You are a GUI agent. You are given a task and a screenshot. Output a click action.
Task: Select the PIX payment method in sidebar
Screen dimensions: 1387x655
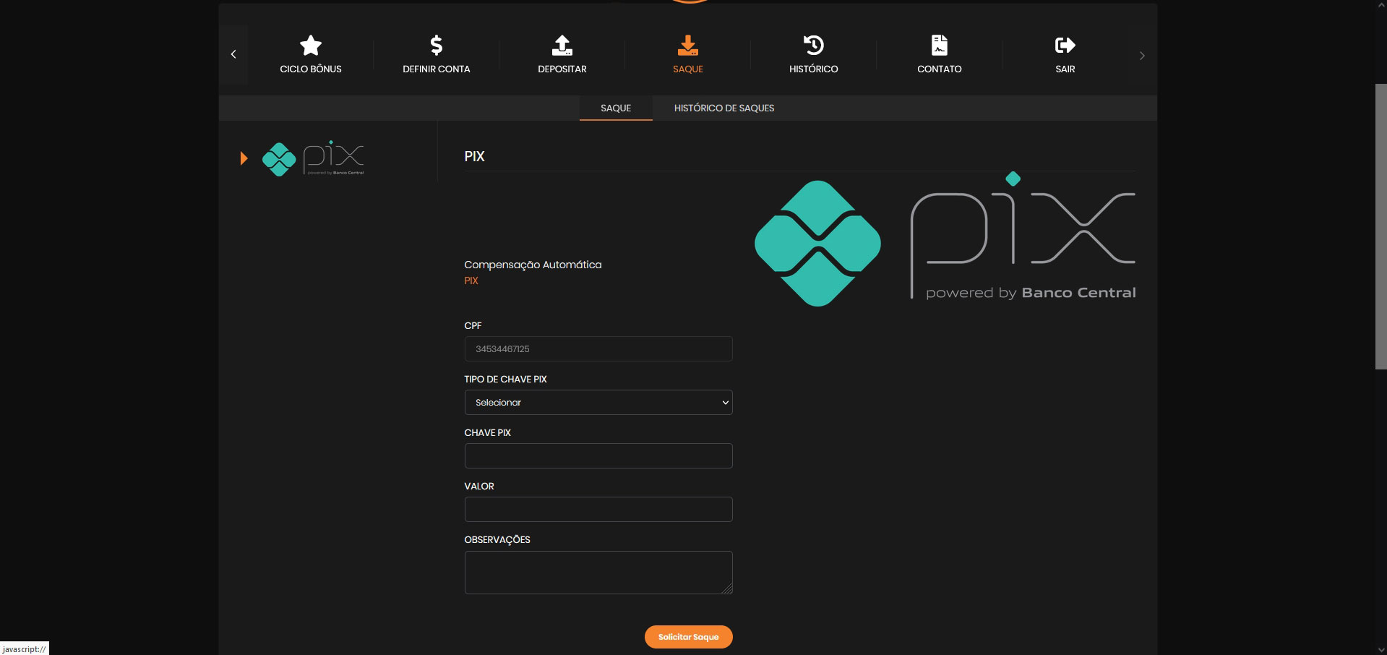[312, 158]
